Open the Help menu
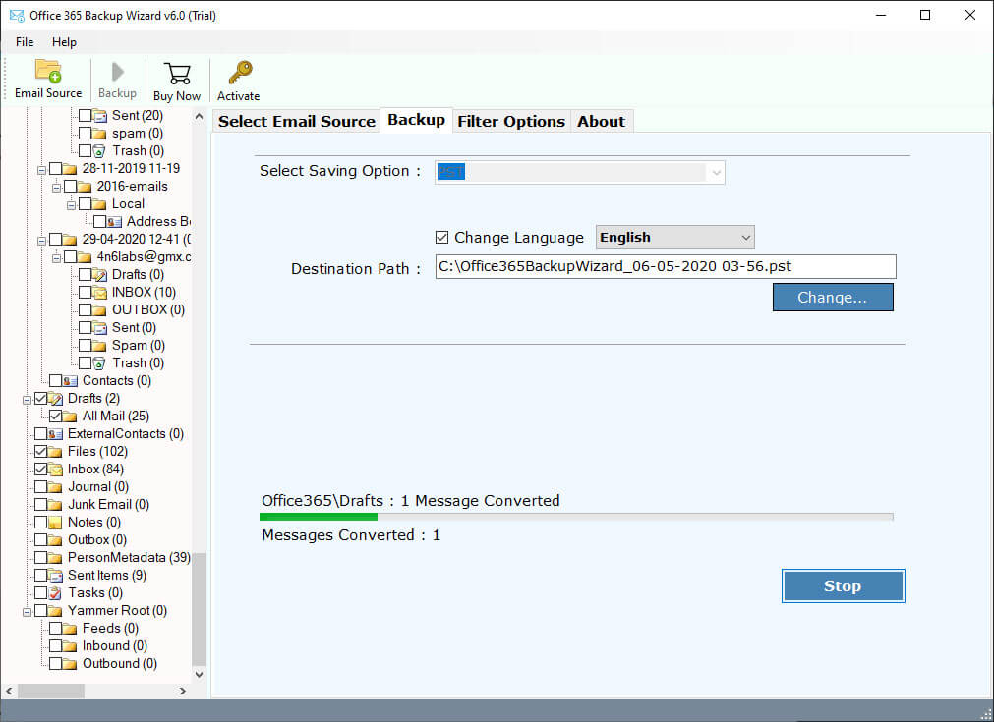This screenshot has width=994, height=722. [x=64, y=42]
